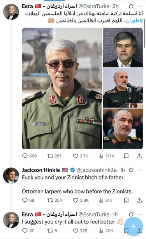Share Esra's first tweet
The height and width of the screenshot is (239, 146).
click(x=139, y=156)
